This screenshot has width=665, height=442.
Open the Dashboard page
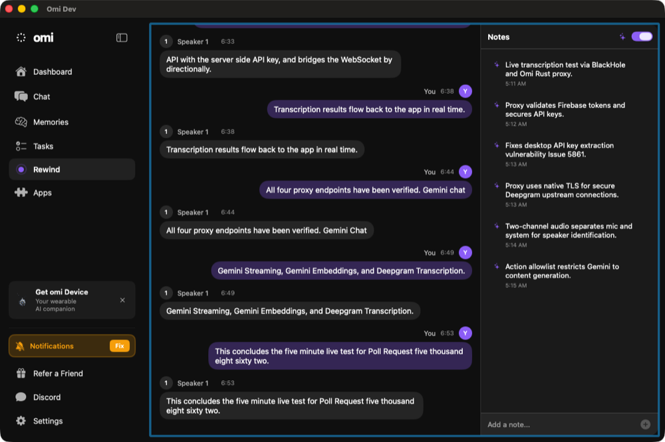[72, 72]
